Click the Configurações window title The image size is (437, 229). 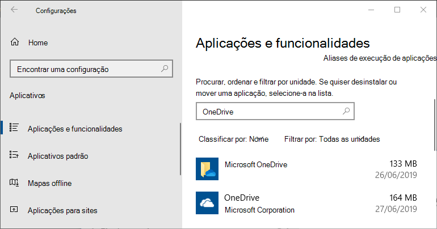pyautogui.click(x=56, y=11)
